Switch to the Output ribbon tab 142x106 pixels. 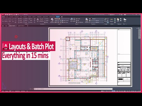(30, 17)
